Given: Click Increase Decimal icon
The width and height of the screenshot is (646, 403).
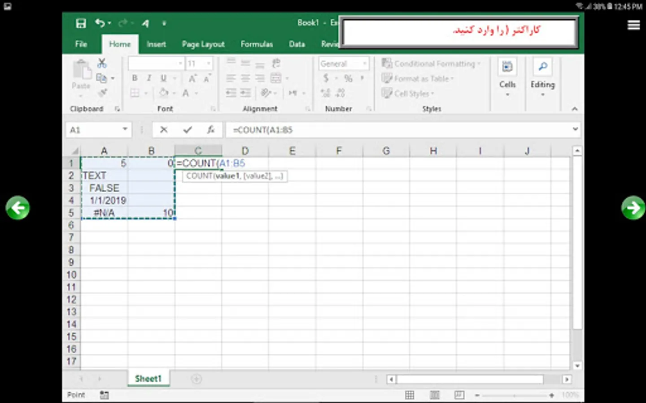Looking at the screenshot, I should 326,93.
